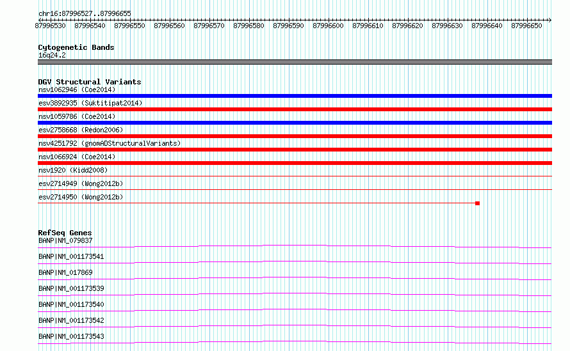
Task: Select variant label nsv1062946 (Coe2014)
Action: click(77, 90)
